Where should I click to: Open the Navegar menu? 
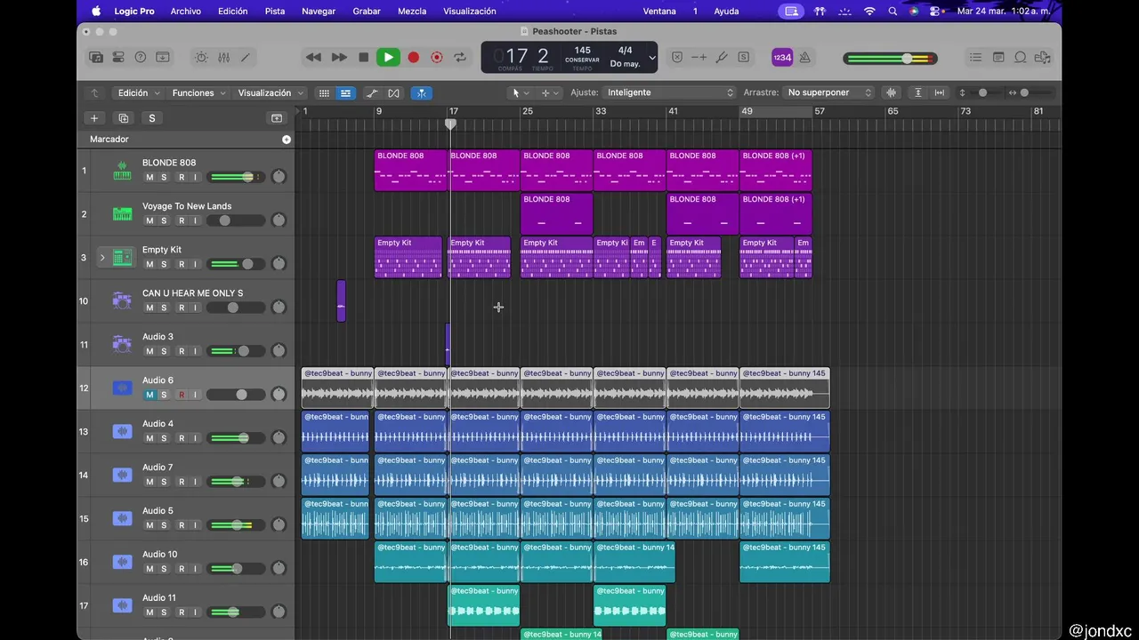point(319,11)
